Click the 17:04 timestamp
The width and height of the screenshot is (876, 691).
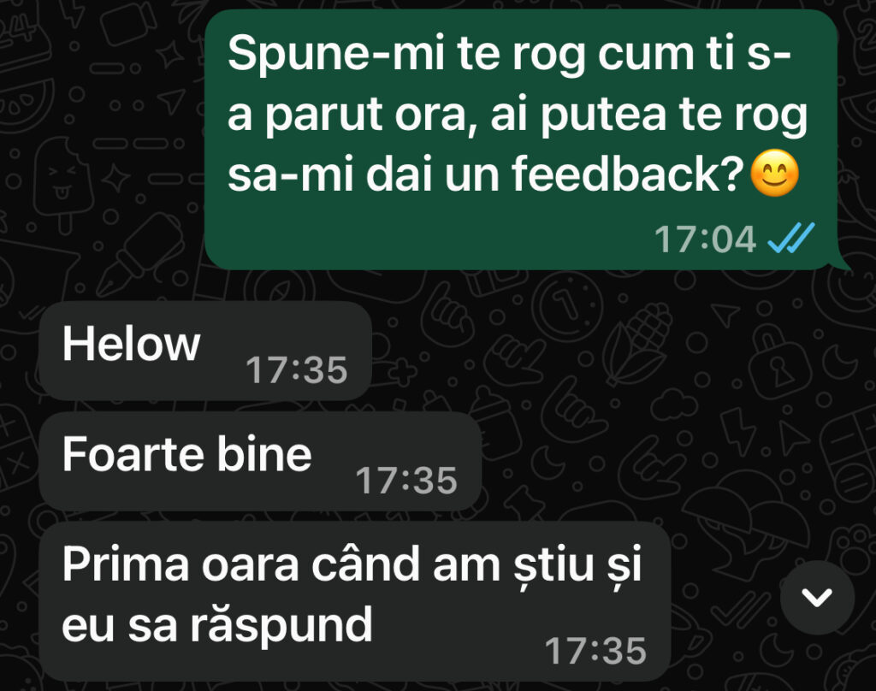pyautogui.click(x=705, y=239)
